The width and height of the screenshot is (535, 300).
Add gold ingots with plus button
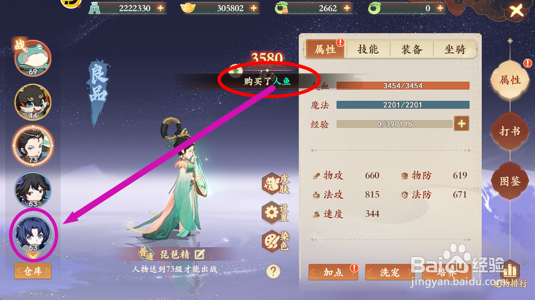pos(254,8)
